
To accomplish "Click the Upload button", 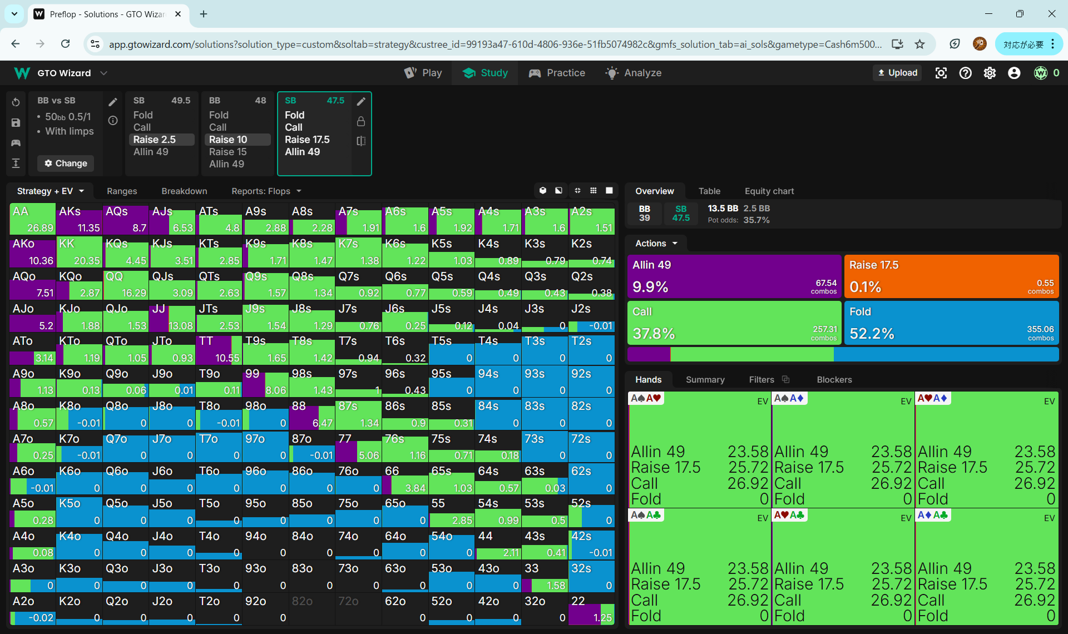I will click(897, 73).
